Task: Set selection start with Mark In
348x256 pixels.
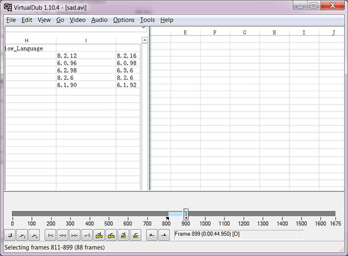Action: click(151, 235)
